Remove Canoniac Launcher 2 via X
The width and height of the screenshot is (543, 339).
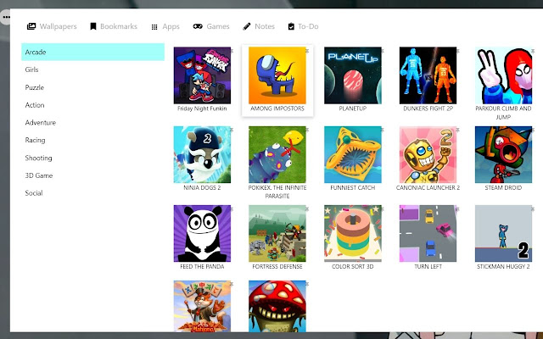pyautogui.click(x=457, y=130)
